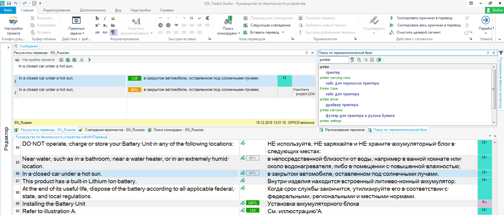Select the 99% match translation result row

164,92
